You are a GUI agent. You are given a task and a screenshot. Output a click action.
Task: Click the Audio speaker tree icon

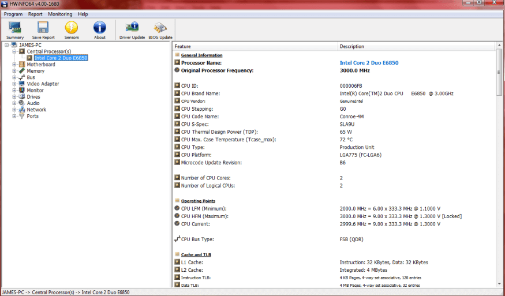pos(21,103)
